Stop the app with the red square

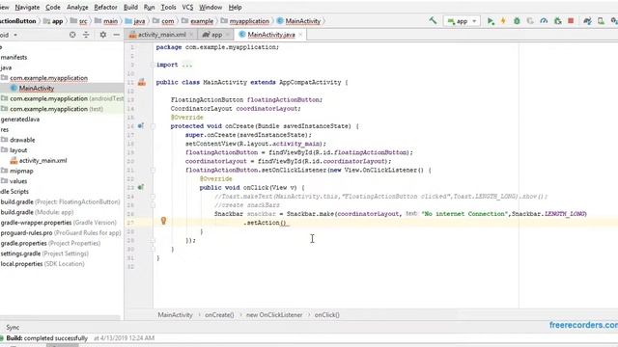click(571, 21)
